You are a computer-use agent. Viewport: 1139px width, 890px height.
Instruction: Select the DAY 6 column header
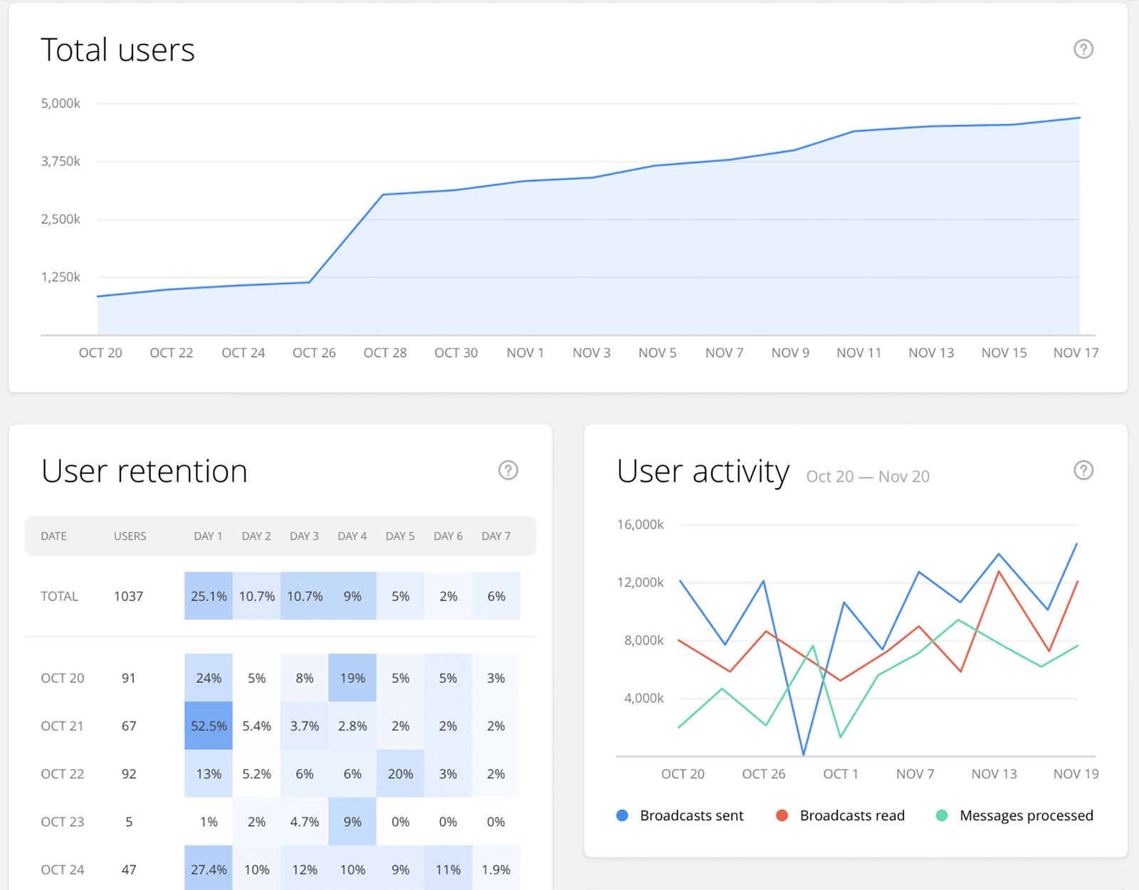(x=448, y=536)
